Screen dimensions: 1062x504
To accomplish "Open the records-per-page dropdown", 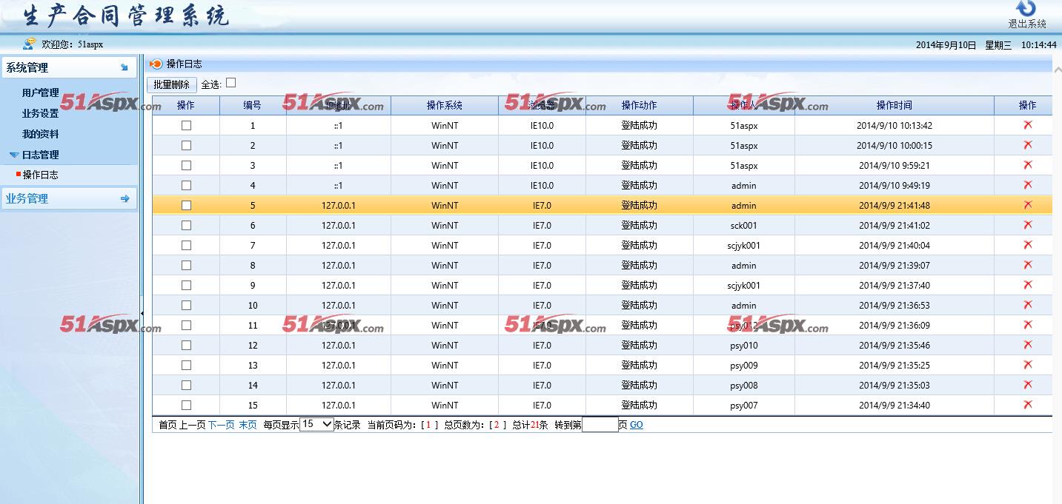I will [x=316, y=425].
